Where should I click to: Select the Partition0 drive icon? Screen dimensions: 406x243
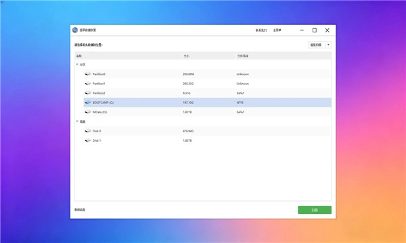tap(88, 74)
